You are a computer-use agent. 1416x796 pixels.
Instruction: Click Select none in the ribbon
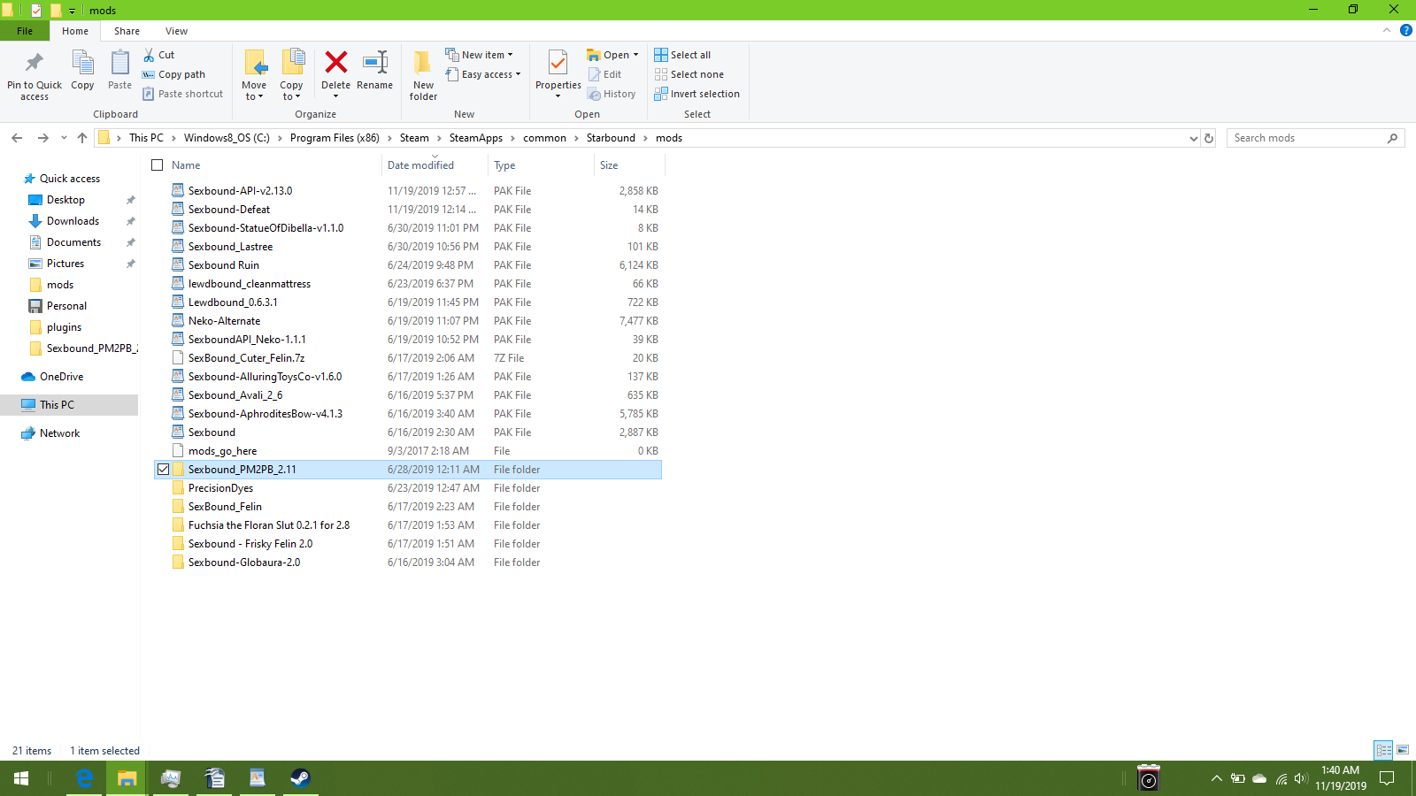click(689, 74)
